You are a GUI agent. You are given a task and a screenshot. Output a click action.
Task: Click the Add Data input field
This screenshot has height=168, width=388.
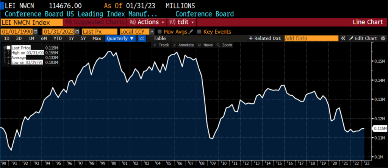(311, 38)
